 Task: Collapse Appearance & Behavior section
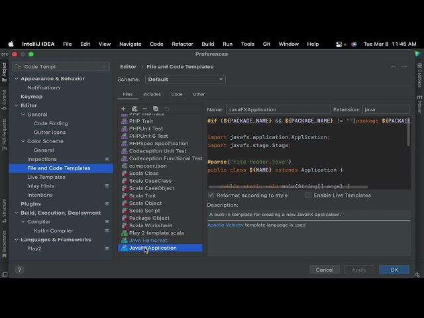(x=16, y=79)
